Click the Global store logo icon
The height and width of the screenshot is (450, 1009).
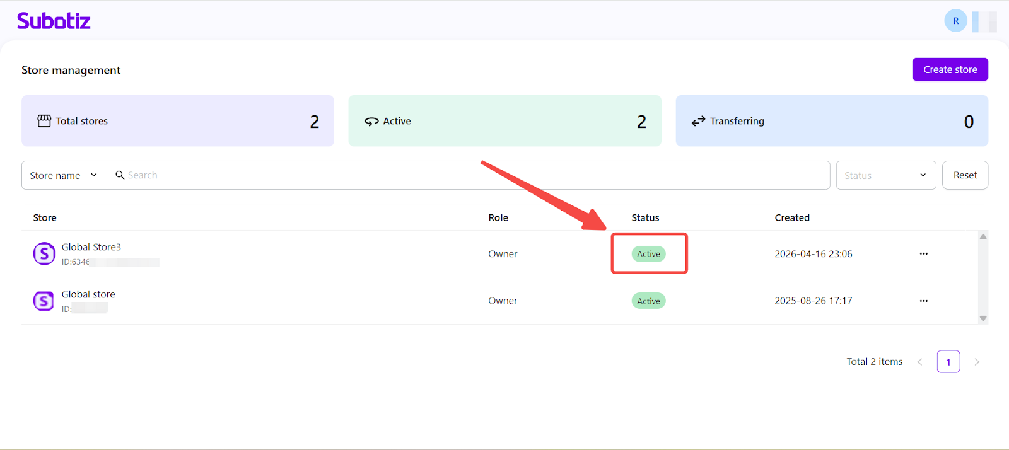44,301
